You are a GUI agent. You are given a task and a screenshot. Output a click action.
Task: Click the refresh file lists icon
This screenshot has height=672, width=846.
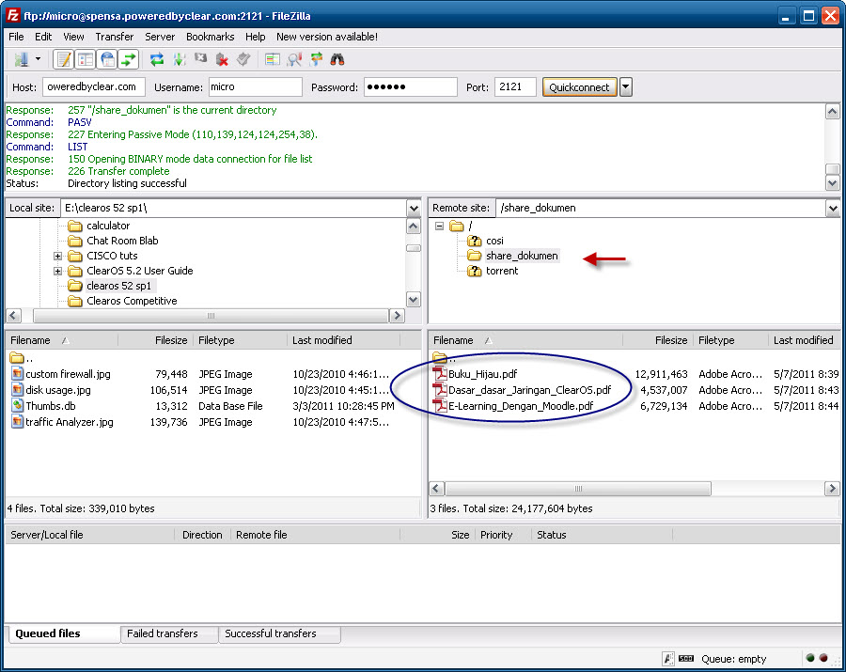pos(157,59)
